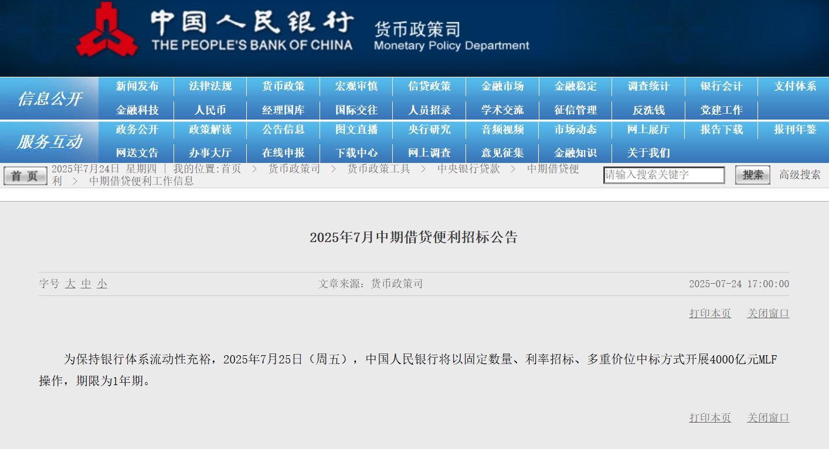829x449 pixels.
Task: Open the 报刊年鉴 menu item
Action: [795, 130]
